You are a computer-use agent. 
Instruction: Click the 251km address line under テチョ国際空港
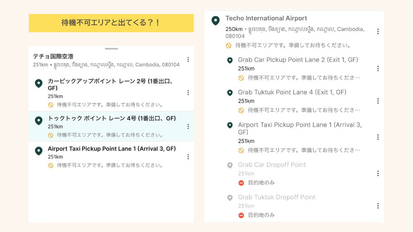(106, 65)
